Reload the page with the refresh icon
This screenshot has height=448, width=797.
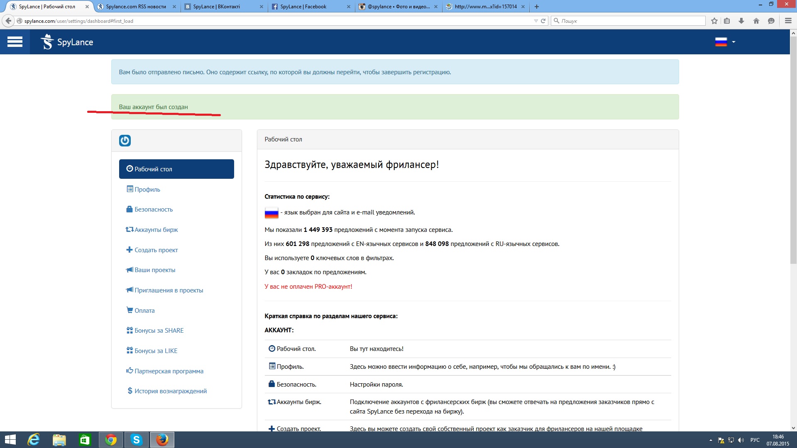[x=543, y=21]
